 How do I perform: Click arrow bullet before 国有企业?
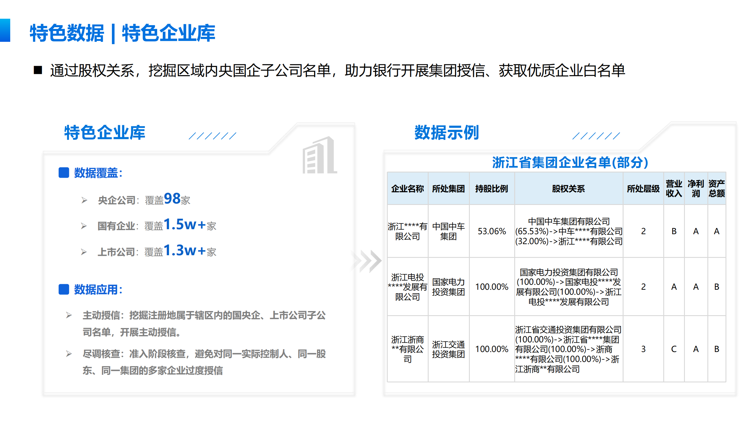pyautogui.click(x=84, y=226)
